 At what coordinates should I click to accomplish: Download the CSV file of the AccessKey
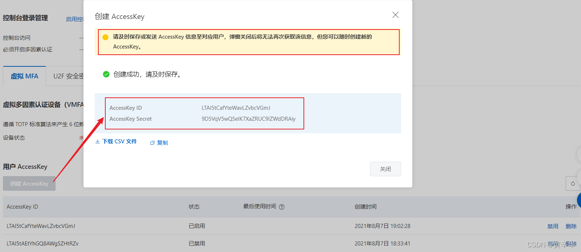(116, 141)
